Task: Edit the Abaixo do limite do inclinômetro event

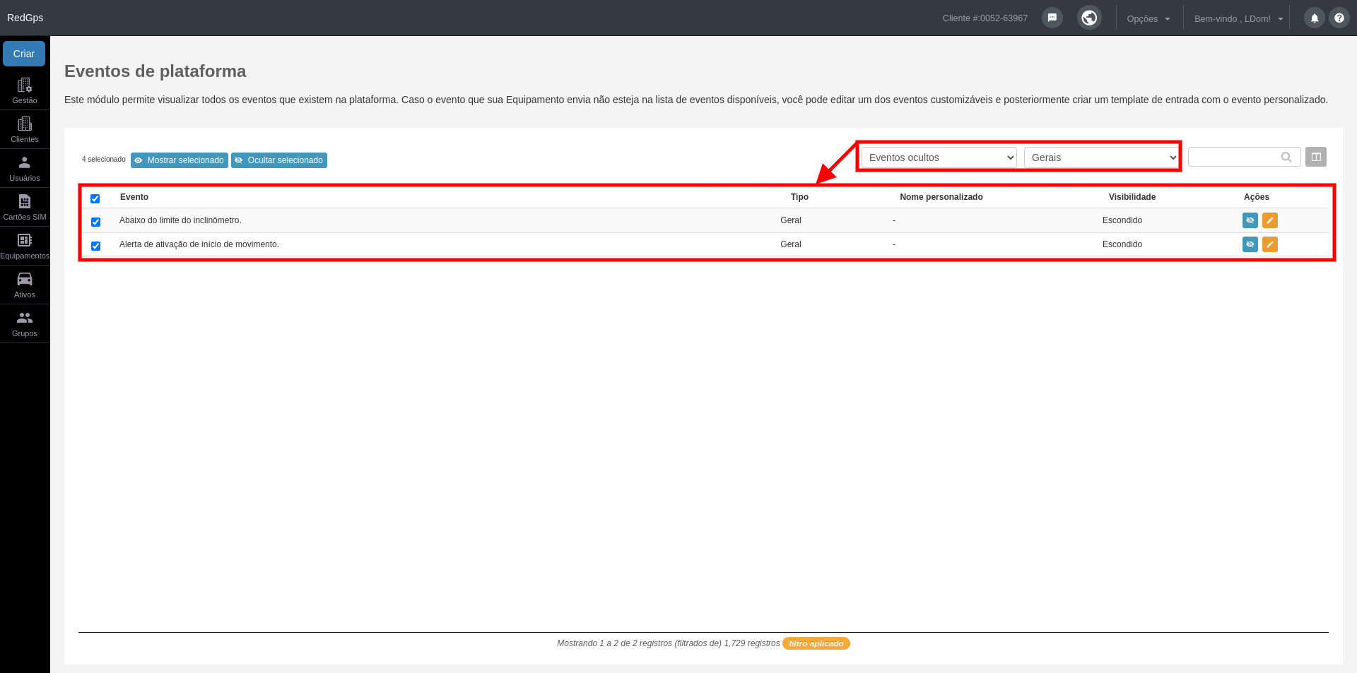Action: coord(1270,220)
